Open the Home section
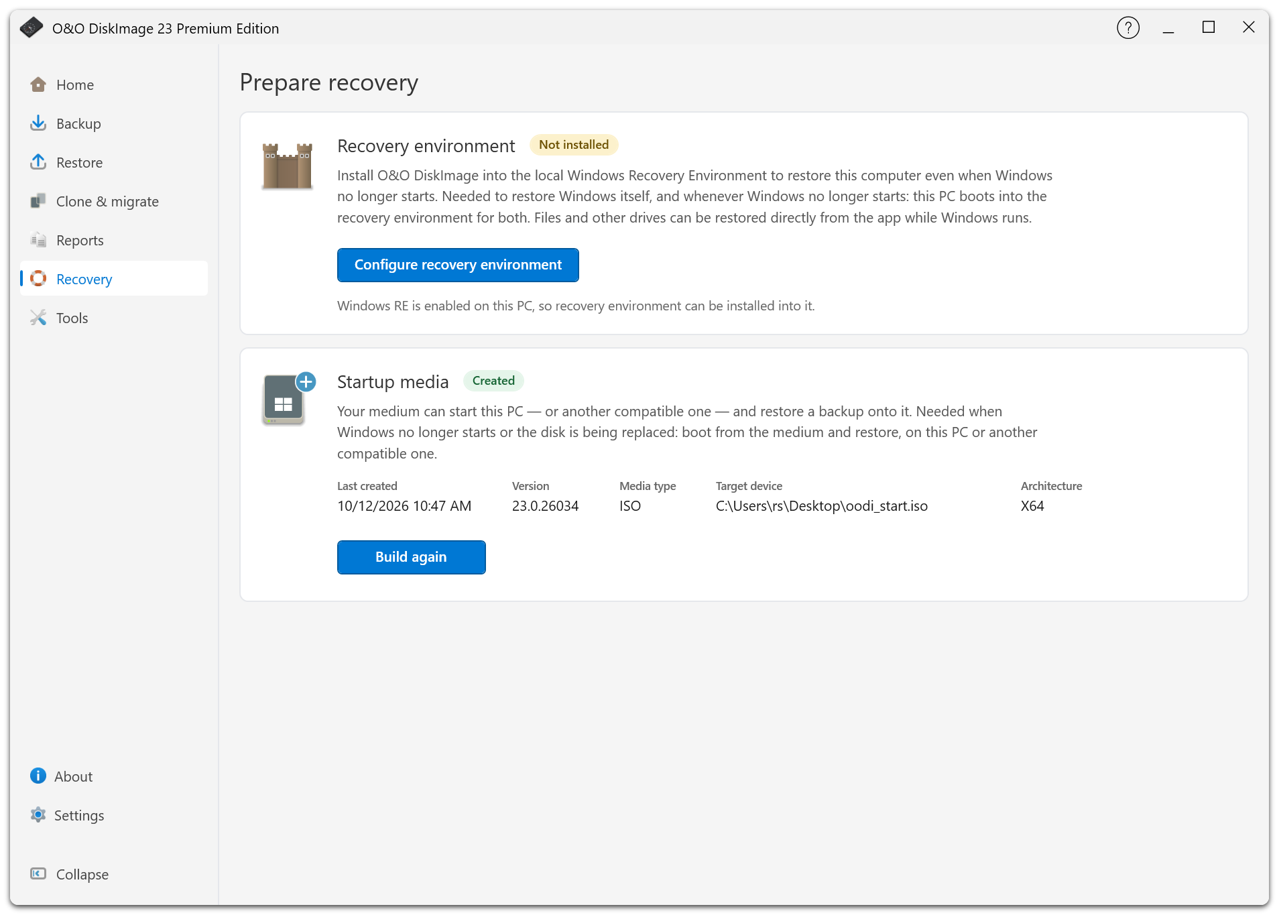The height and width of the screenshot is (915, 1279). [x=114, y=85]
